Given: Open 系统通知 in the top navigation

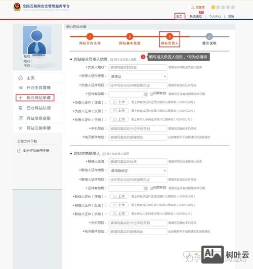Looking at the screenshot, I should (195, 16).
